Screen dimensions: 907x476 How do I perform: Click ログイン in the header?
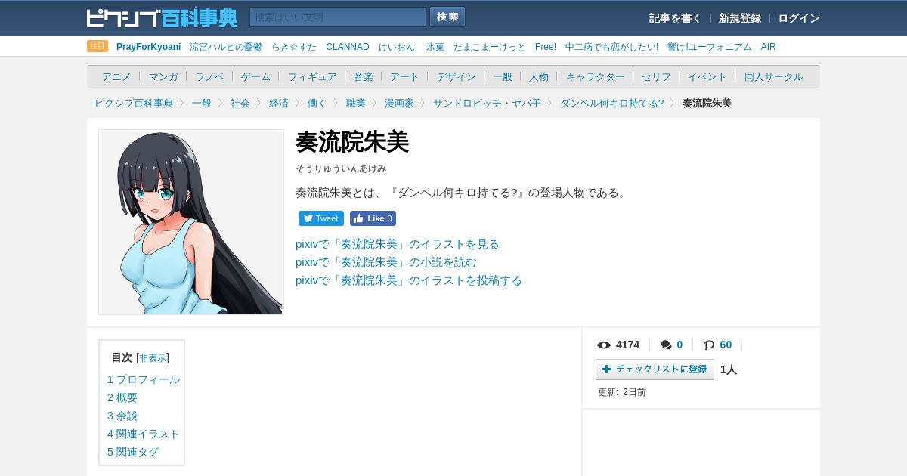coord(799,18)
